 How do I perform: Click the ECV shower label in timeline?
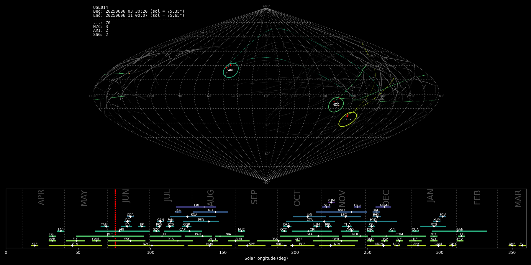click(442, 215)
